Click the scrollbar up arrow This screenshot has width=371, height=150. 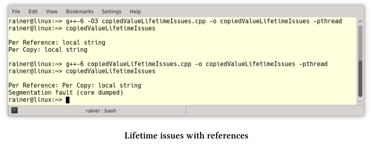pyautogui.click(x=360, y=21)
